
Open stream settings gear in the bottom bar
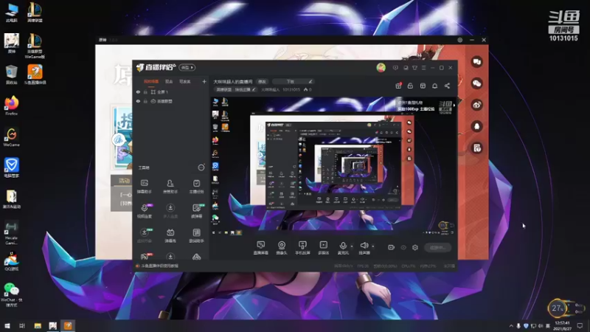[415, 247]
